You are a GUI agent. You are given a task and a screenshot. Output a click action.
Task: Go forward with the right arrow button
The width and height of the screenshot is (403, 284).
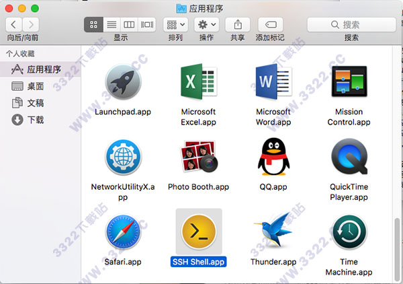(x=31, y=25)
